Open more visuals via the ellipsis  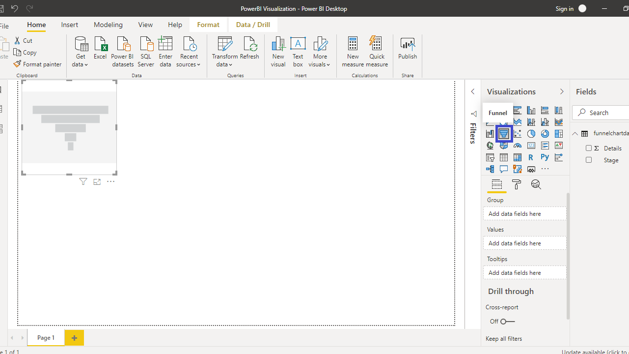click(545, 169)
